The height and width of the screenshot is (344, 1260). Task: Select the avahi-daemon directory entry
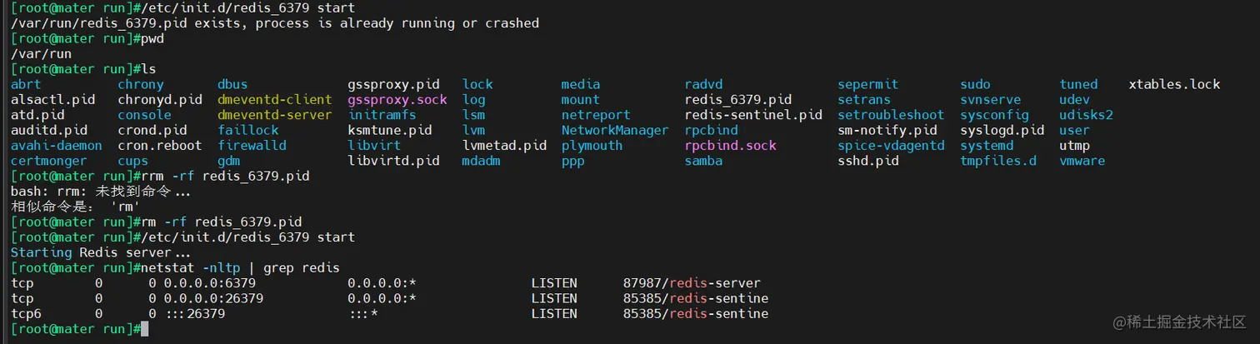click(57, 146)
